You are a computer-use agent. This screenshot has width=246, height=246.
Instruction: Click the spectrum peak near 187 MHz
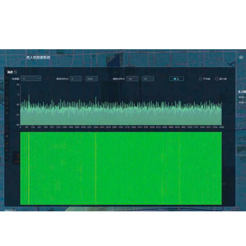click(x=29, y=95)
